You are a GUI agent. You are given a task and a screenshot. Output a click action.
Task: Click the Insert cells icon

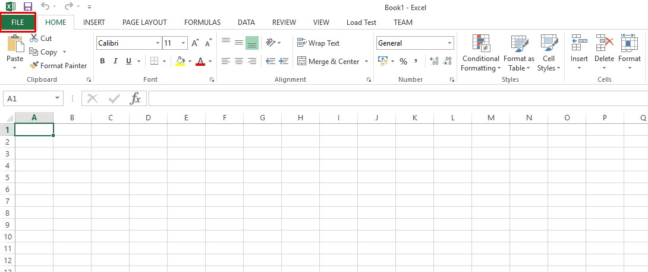[x=580, y=43]
